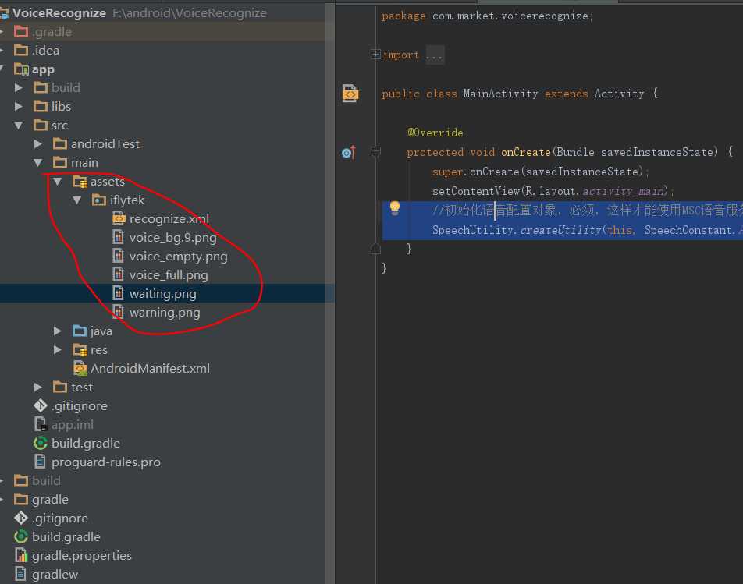This screenshot has width=743, height=584.
Task: Click the gradlew file icon
Action: [x=20, y=574]
